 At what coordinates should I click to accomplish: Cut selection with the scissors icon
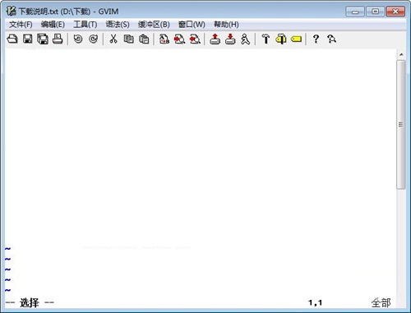tap(113, 39)
